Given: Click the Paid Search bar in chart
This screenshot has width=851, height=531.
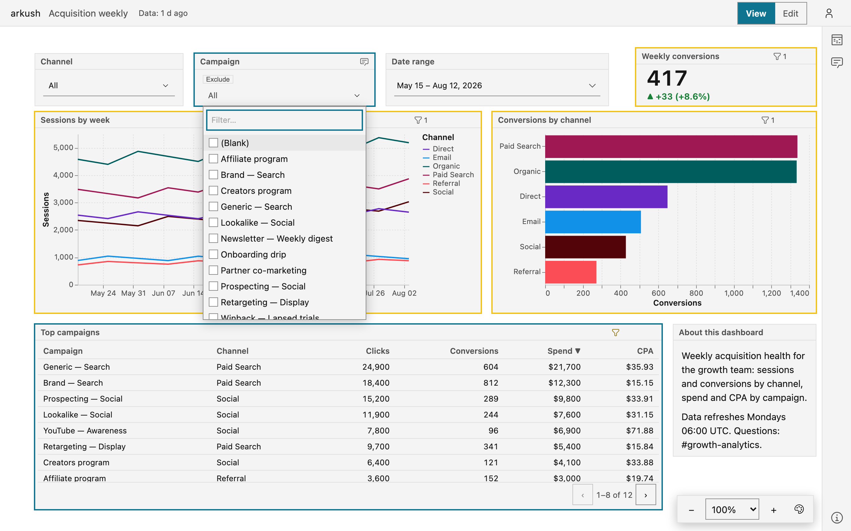Looking at the screenshot, I should [x=671, y=146].
